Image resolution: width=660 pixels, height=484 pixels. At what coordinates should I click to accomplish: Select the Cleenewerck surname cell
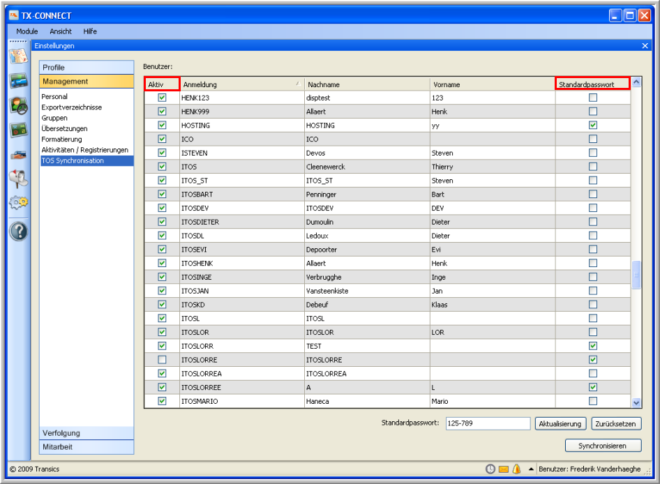coord(367,167)
